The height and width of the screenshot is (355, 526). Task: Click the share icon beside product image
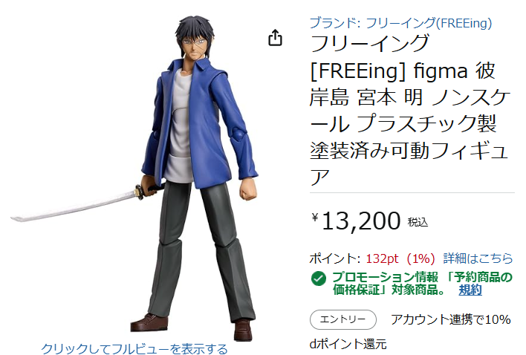point(275,38)
